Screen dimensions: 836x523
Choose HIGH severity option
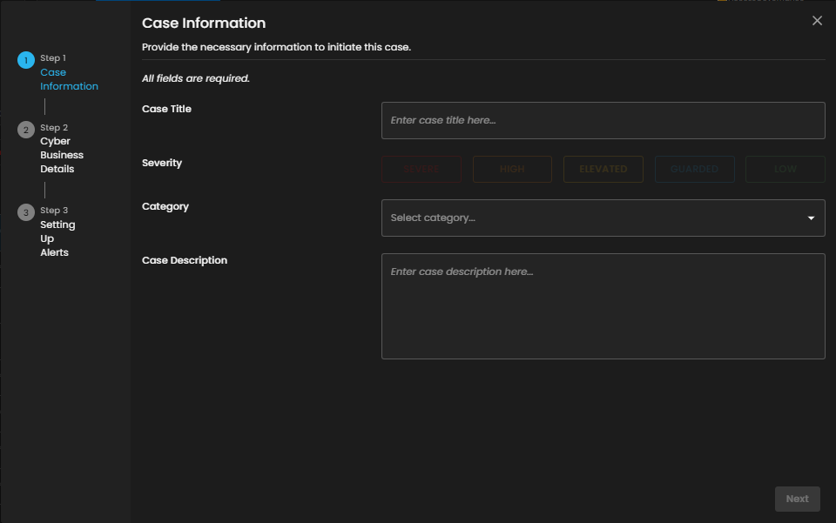pyautogui.click(x=512, y=169)
